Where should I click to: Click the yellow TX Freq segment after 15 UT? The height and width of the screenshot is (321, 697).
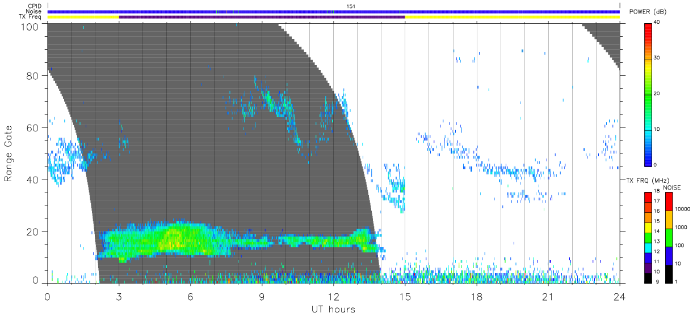513,17
